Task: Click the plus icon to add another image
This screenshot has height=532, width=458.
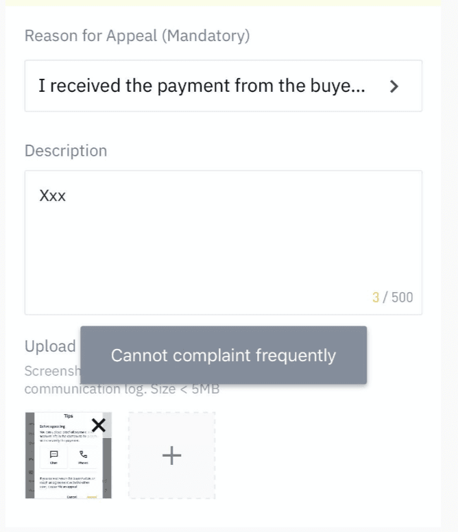Action: pyautogui.click(x=171, y=455)
